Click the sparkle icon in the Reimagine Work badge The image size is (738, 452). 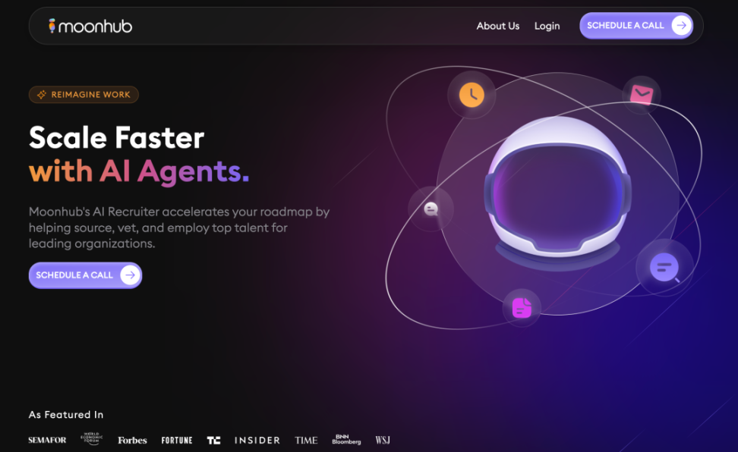[x=42, y=95]
